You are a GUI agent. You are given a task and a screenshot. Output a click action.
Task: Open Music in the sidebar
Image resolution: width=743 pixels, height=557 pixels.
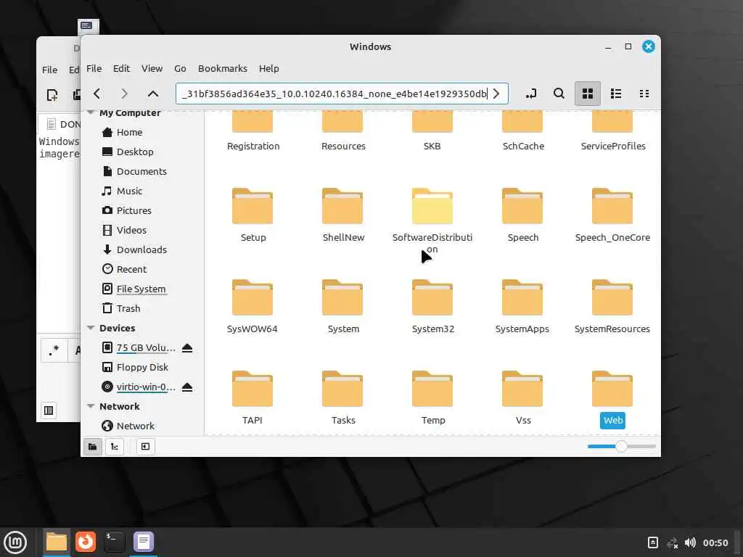(129, 191)
